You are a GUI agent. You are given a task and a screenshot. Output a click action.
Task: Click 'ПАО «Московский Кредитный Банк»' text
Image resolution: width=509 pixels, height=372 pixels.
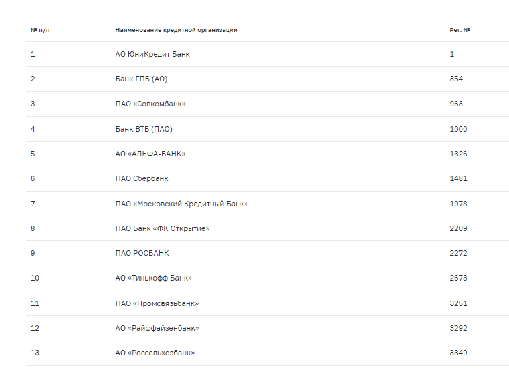click(182, 204)
